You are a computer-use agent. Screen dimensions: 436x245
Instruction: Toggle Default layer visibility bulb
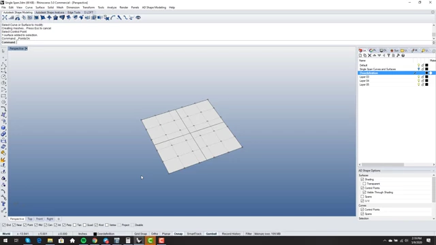pyautogui.click(x=418, y=65)
